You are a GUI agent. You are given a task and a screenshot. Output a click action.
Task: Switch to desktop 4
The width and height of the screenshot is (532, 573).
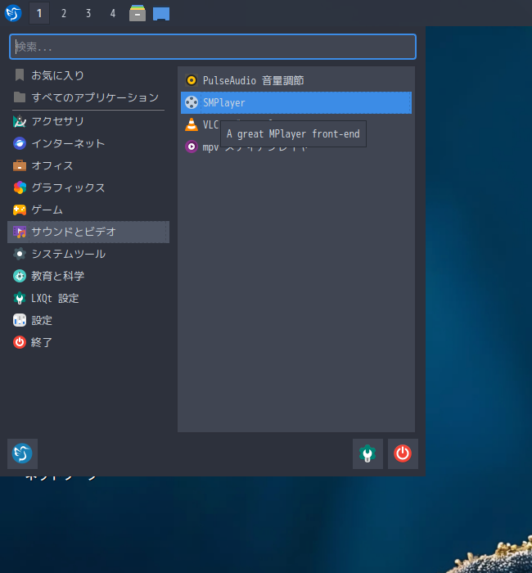pos(113,14)
